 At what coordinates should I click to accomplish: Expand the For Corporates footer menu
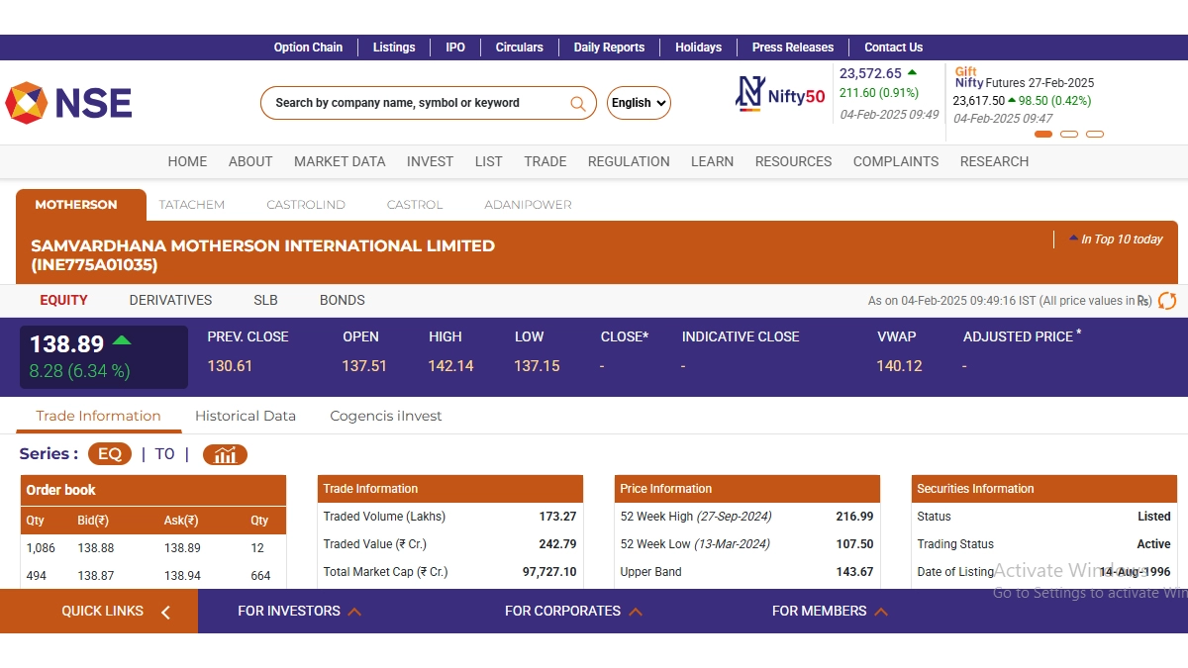pyautogui.click(x=573, y=612)
